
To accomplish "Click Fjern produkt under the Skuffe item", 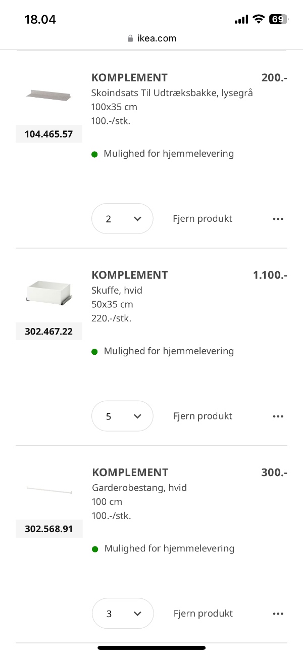I will [202, 416].
